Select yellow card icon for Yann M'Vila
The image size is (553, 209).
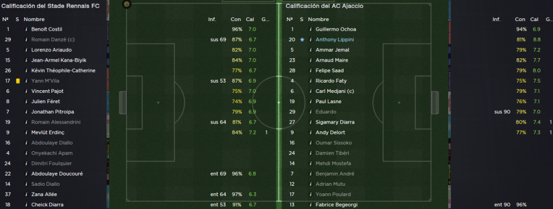[x=18, y=80]
